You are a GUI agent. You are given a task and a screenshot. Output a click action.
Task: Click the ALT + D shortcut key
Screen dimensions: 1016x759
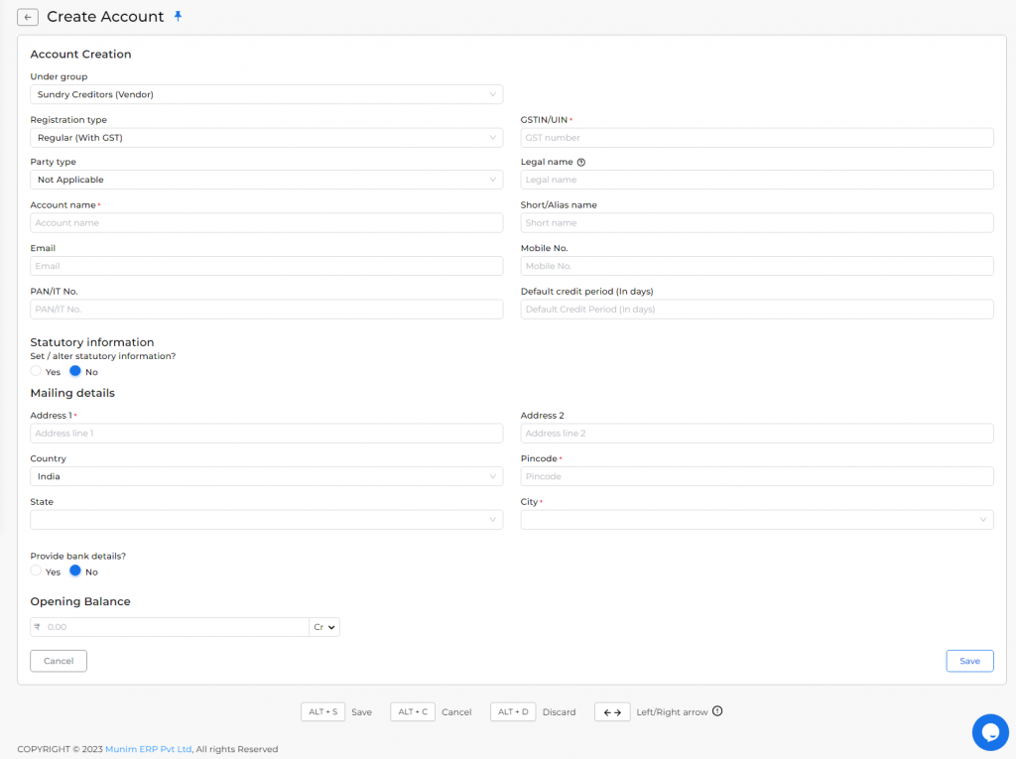pyautogui.click(x=513, y=711)
